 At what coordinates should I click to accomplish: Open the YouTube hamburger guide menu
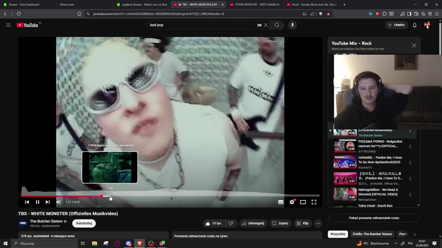tap(8, 25)
